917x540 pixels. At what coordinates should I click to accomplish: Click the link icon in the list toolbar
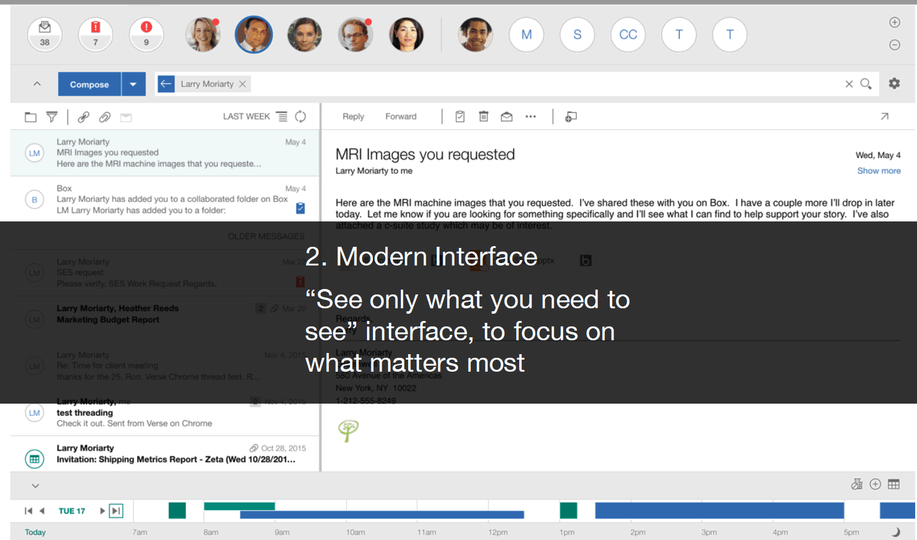pyautogui.click(x=83, y=117)
